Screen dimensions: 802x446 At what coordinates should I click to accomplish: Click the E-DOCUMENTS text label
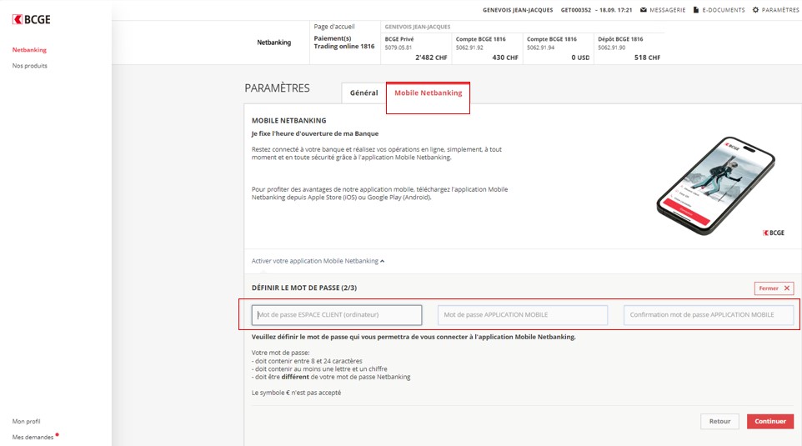[x=724, y=10]
